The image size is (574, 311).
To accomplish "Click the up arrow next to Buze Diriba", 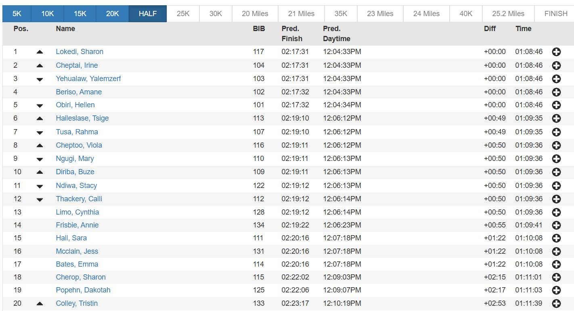I will (40, 172).
